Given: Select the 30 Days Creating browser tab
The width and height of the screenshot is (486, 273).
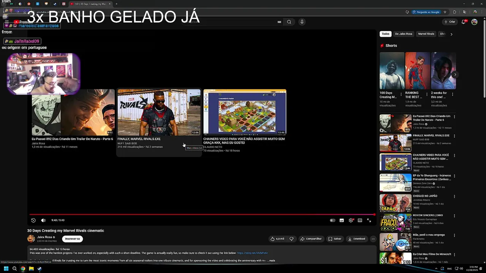Looking at the screenshot, I should tap(91, 4).
